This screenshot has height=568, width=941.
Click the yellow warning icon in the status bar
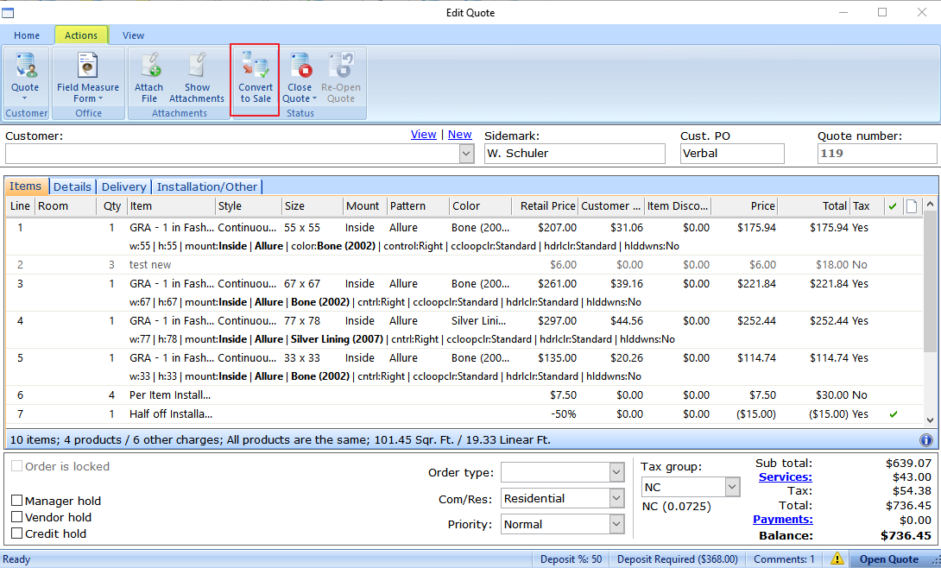tap(837, 559)
